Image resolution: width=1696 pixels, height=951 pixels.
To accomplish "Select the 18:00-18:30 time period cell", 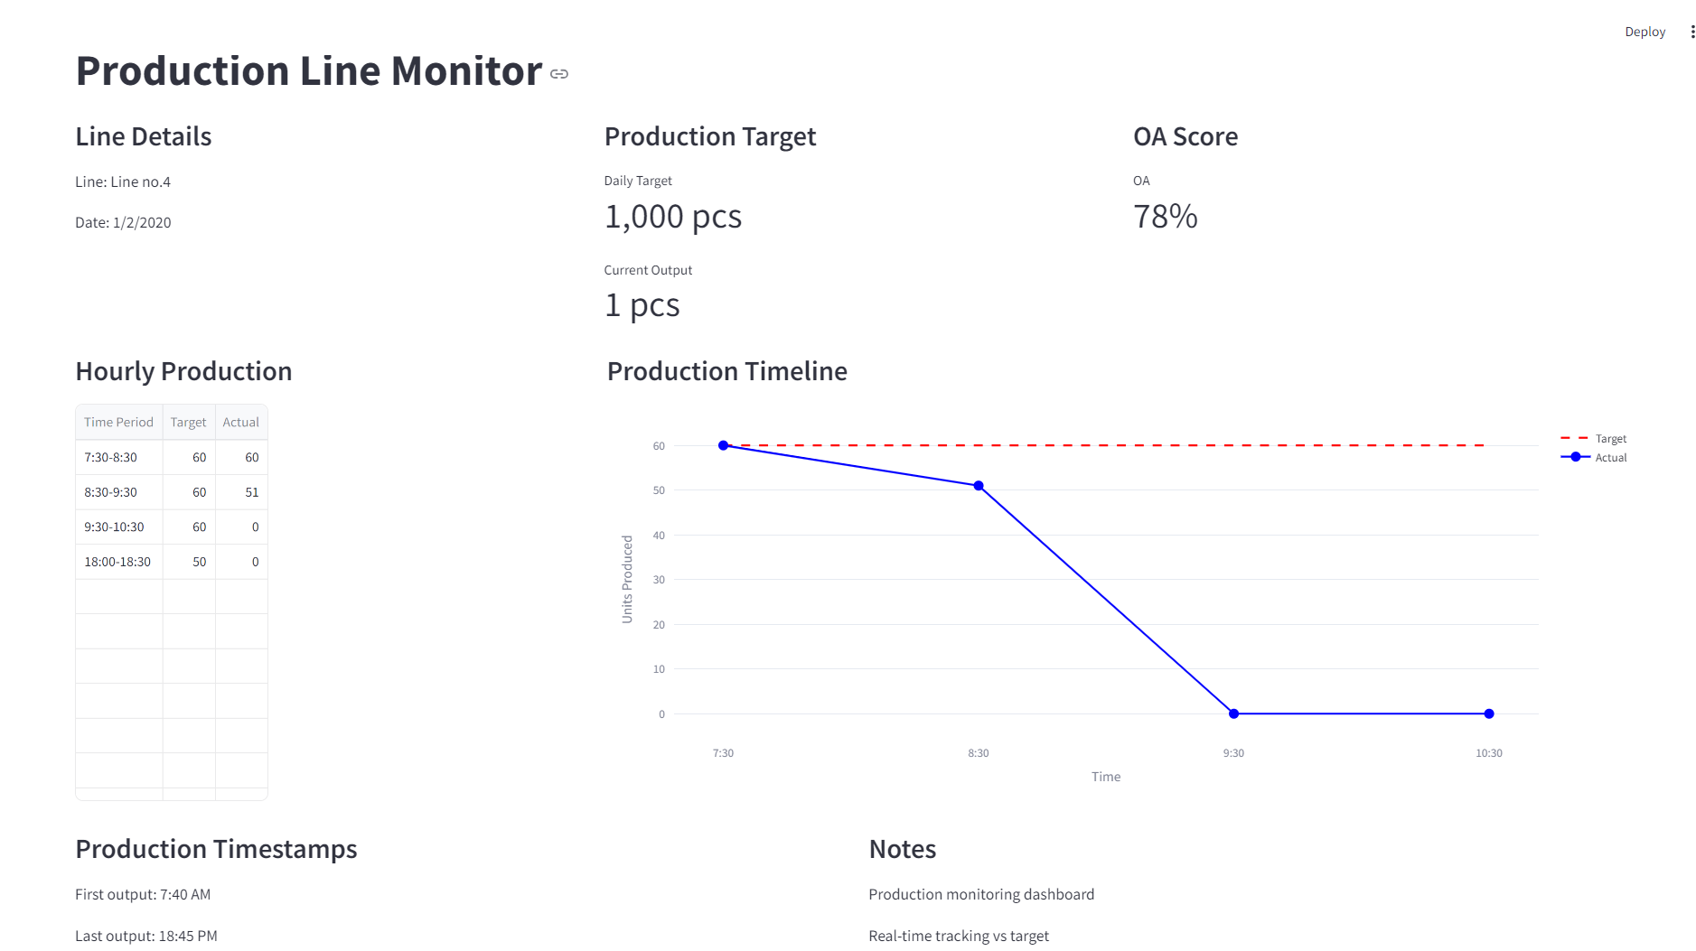I will (118, 562).
